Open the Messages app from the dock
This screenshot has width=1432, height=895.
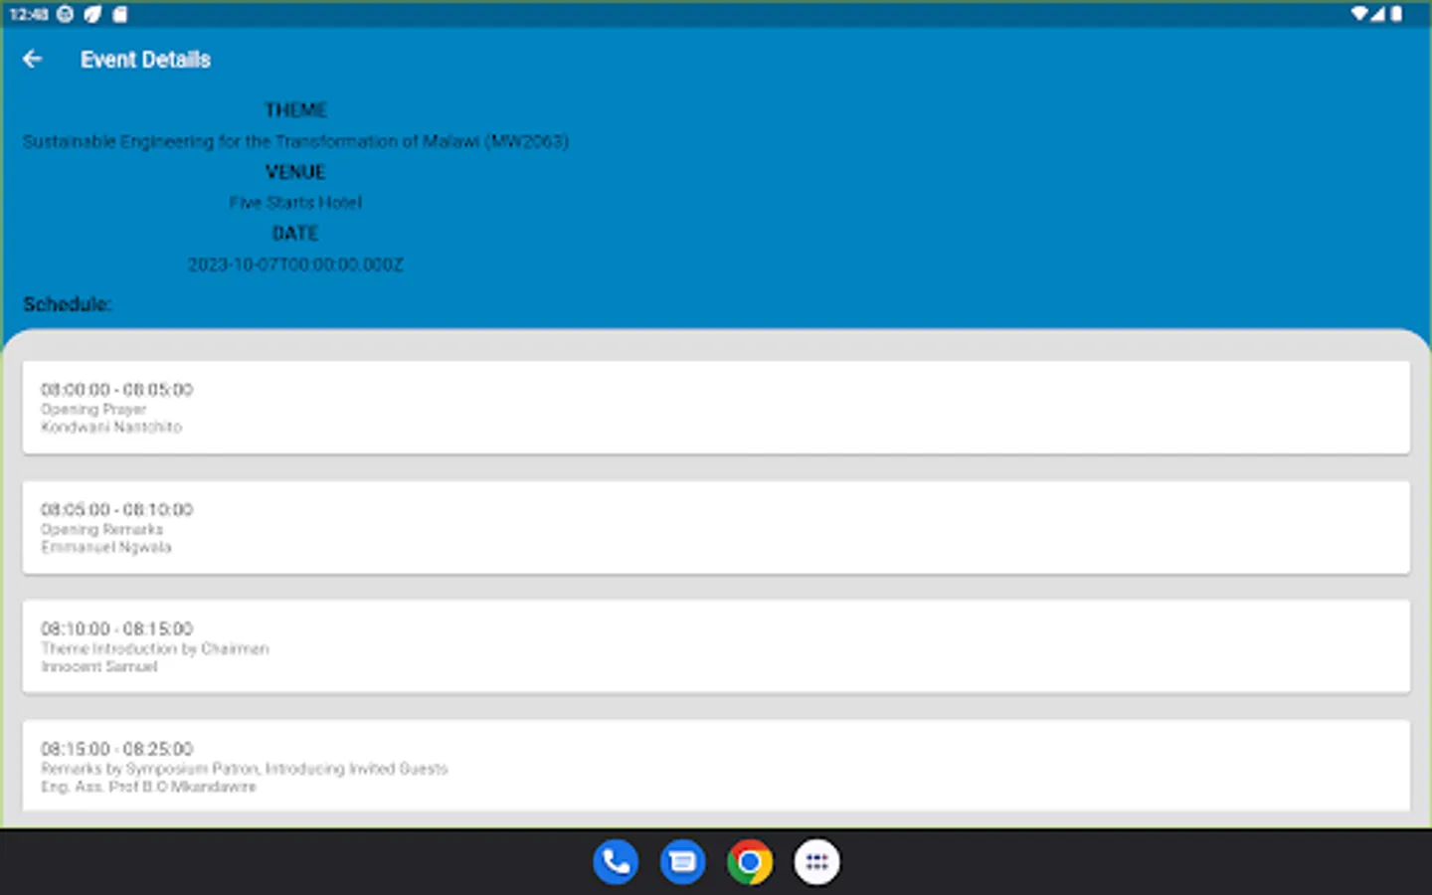[682, 861]
